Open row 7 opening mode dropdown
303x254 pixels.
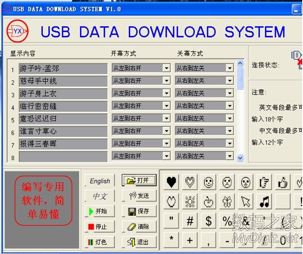tap(166, 144)
